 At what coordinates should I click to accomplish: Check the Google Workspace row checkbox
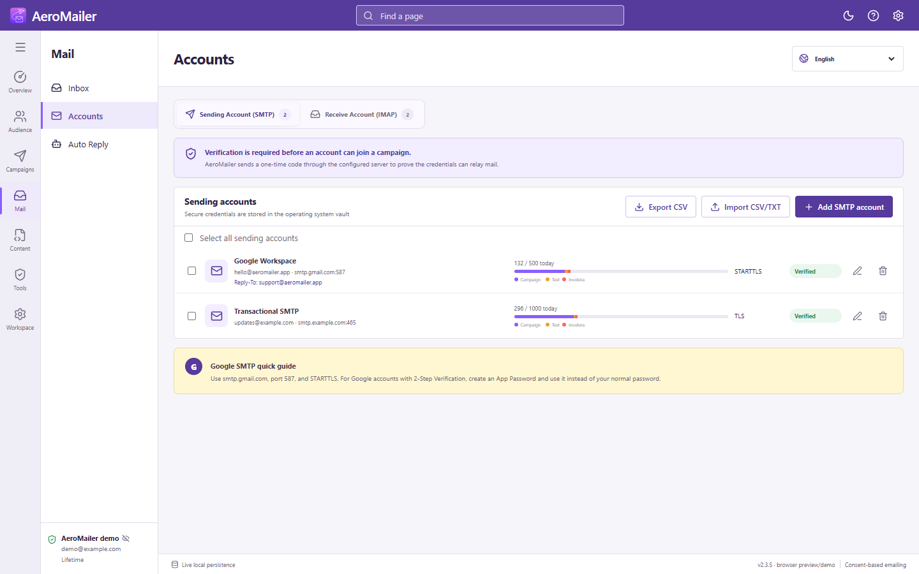[x=191, y=271]
